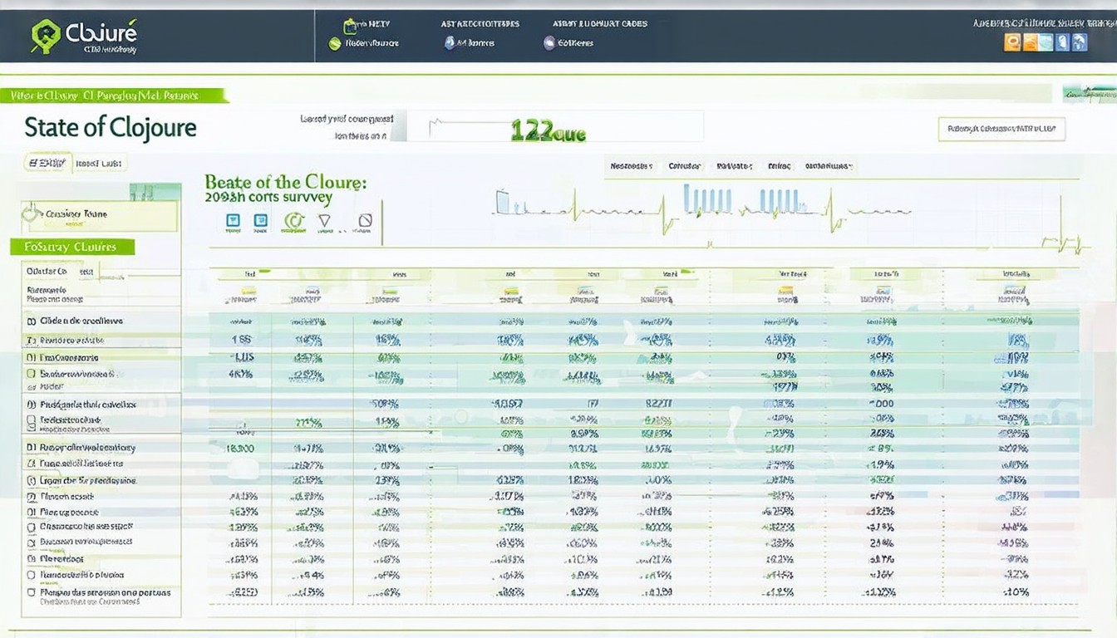This screenshot has width=1117, height=638.
Task: Toggle the second-to-last sidebar list checkbox
Action: tap(32, 575)
